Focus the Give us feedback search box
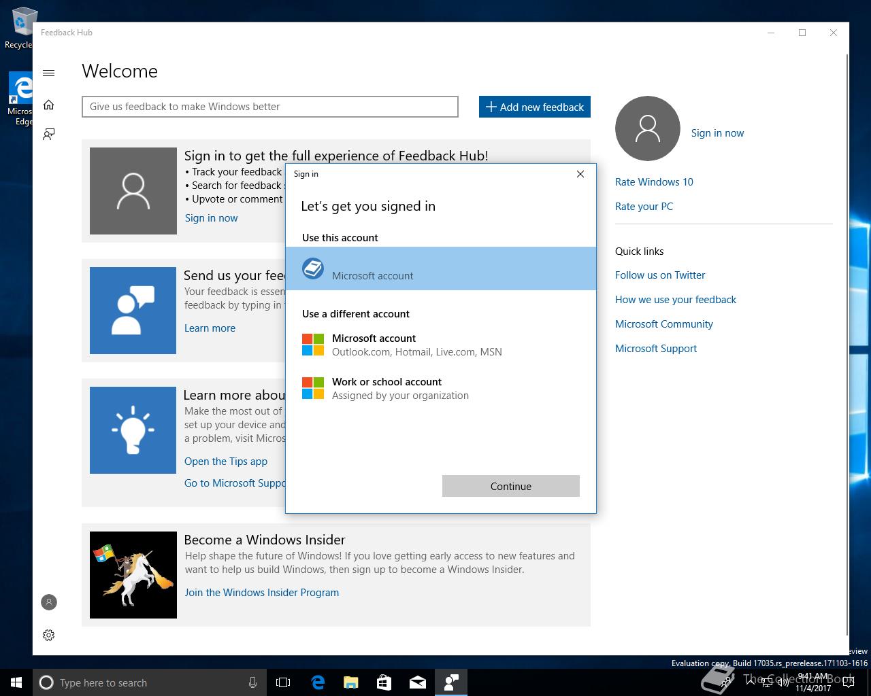The height and width of the screenshot is (696, 871). click(x=270, y=107)
